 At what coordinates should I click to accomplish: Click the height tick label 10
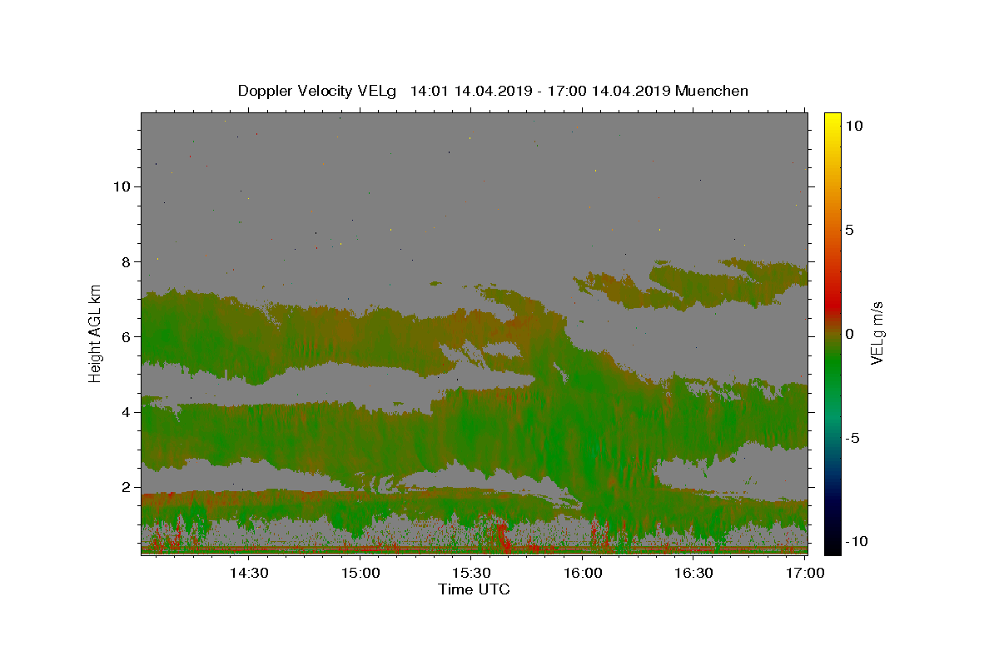pos(123,186)
